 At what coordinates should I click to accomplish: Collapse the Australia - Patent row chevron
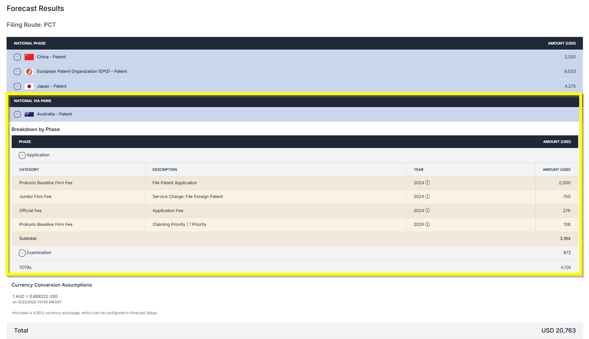click(x=17, y=114)
